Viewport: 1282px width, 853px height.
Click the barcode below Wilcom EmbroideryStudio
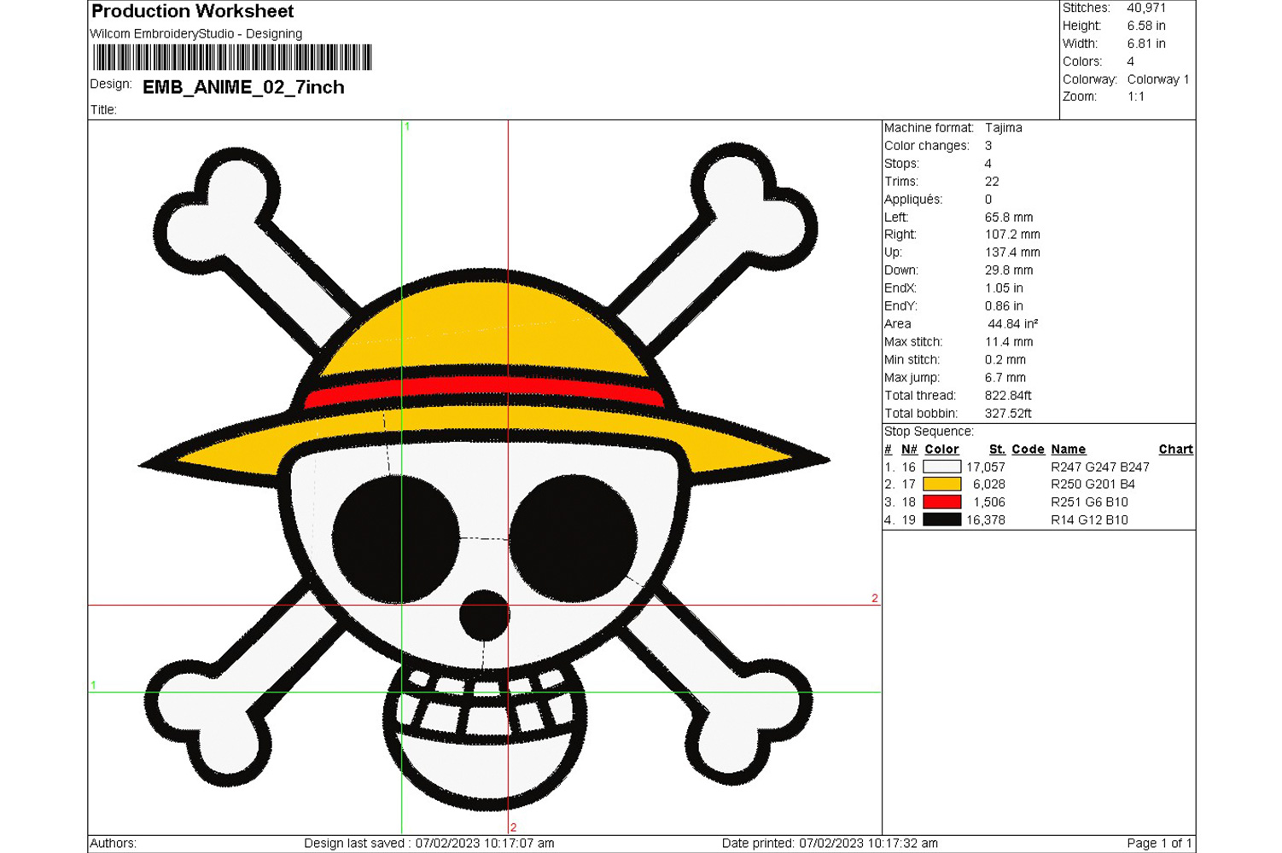pyautogui.click(x=232, y=57)
